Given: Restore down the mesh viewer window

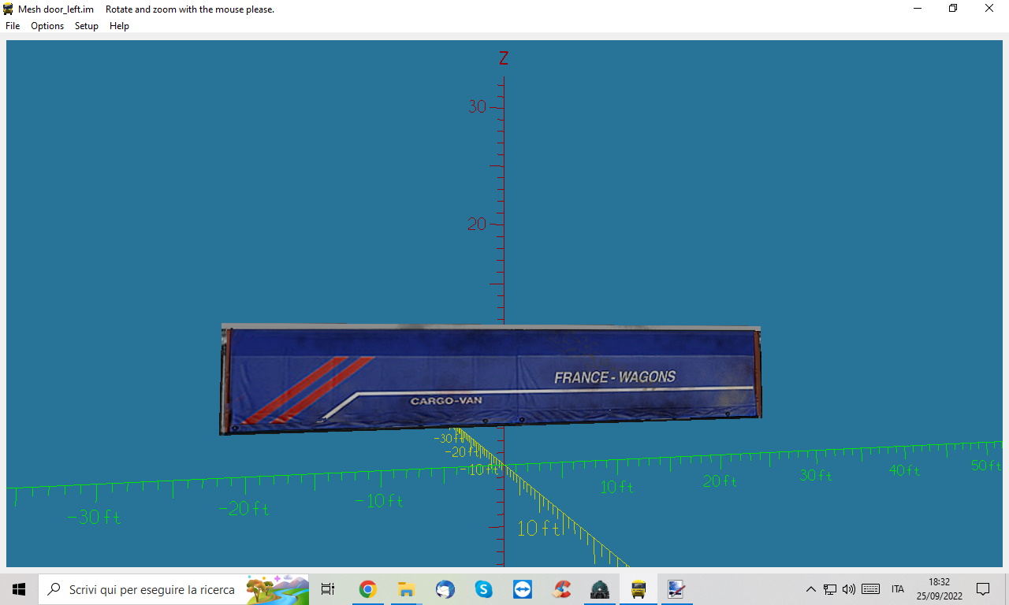Looking at the screenshot, I should click(953, 9).
